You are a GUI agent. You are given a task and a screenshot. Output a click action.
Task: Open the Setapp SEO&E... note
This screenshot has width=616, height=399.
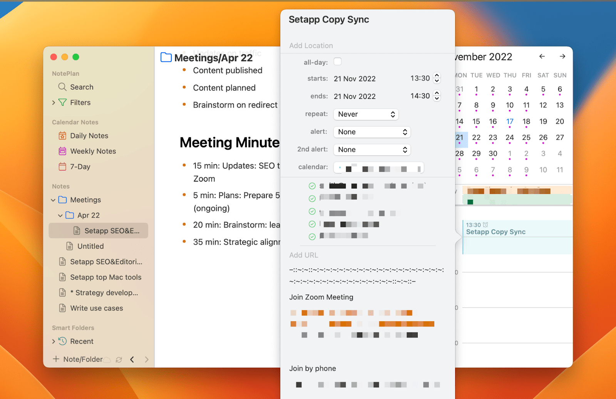click(99, 230)
